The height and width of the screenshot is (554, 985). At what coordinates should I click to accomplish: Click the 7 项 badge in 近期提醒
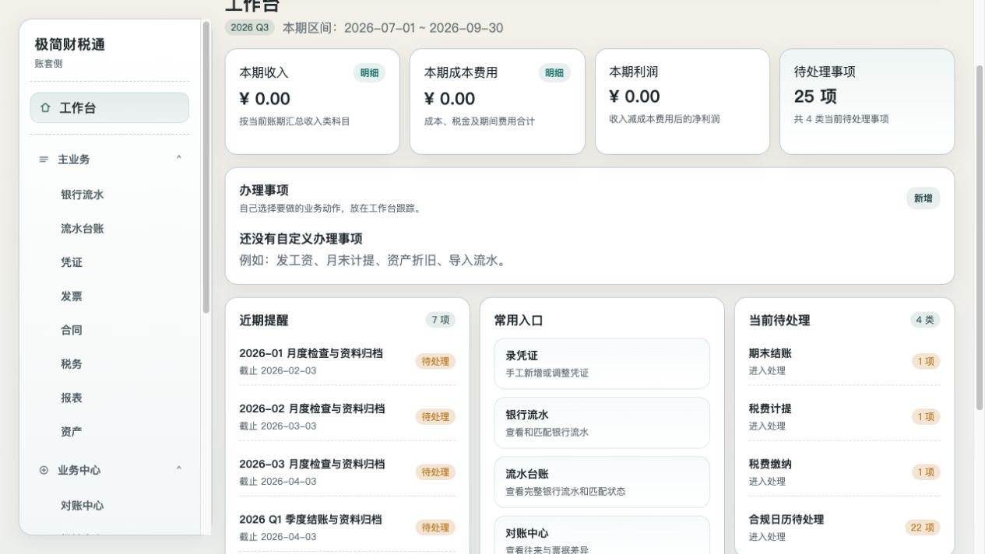pyautogui.click(x=440, y=320)
